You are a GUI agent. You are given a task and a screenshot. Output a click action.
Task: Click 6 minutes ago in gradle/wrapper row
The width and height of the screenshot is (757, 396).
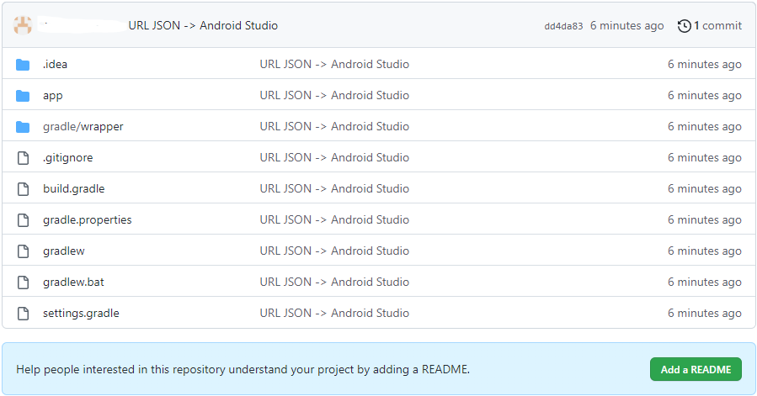705,127
